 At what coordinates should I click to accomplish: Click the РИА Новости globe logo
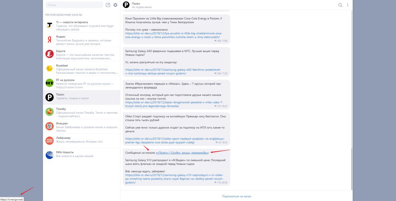coord(49,155)
